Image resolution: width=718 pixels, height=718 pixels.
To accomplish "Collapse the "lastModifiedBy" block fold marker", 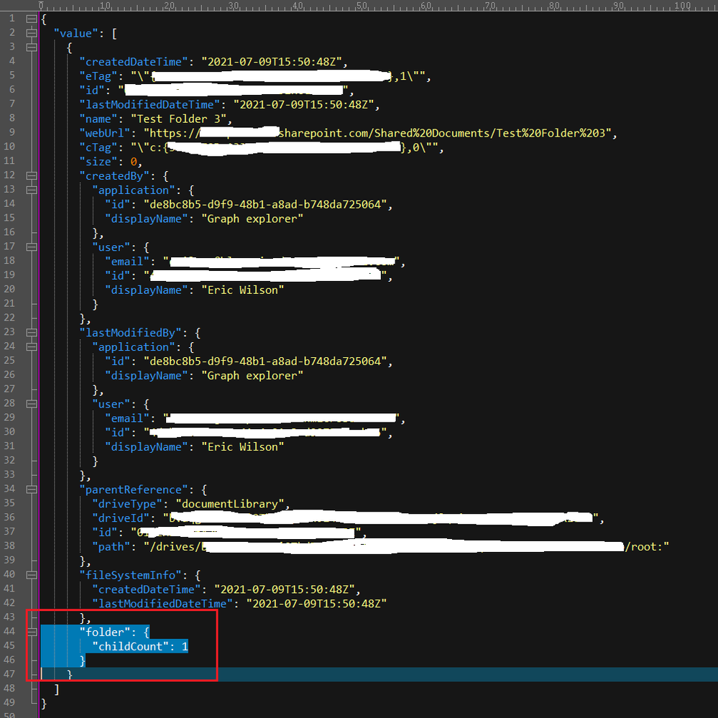I will 30,332.
